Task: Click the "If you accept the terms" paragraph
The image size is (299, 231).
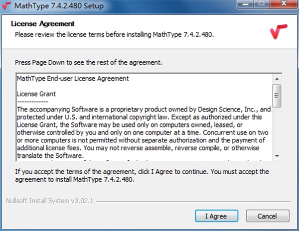Action: click(142, 176)
